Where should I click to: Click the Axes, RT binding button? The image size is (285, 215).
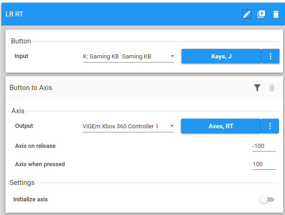[221, 126]
